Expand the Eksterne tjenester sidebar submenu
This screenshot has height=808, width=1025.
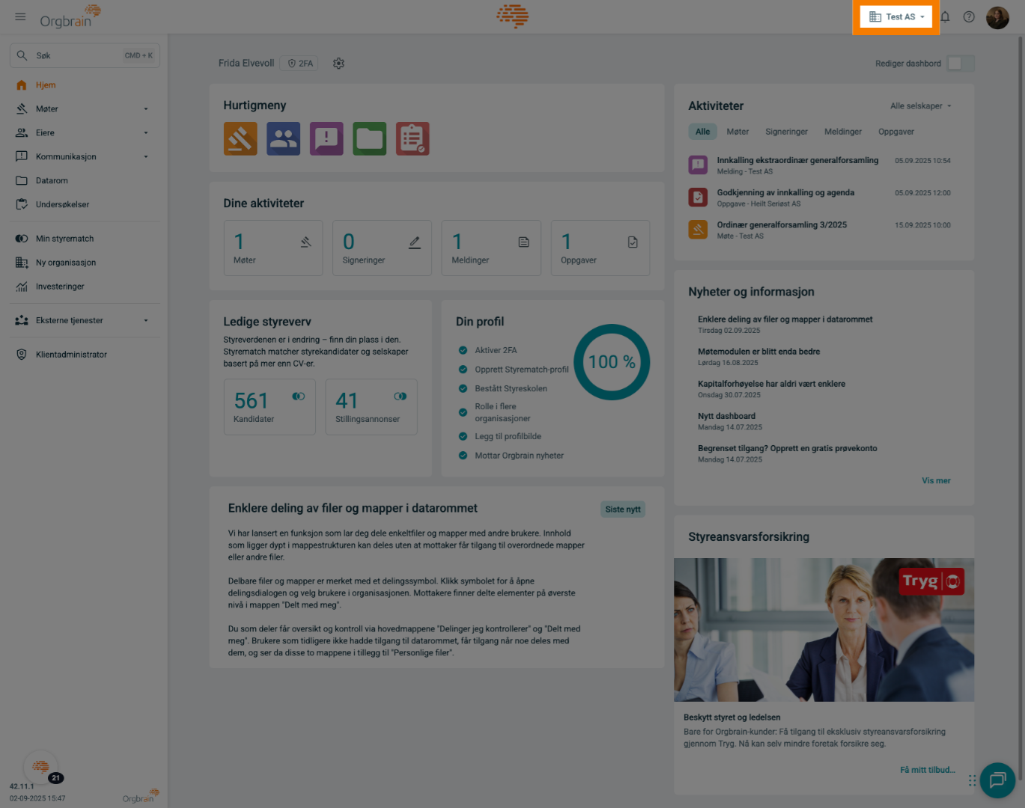146,321
